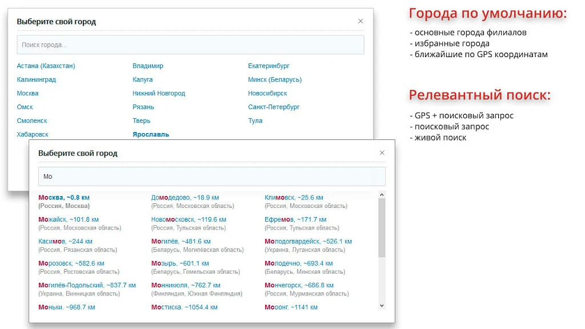
Task: Select Минск (Беларусь) city link
Action: tap(275, 79)
